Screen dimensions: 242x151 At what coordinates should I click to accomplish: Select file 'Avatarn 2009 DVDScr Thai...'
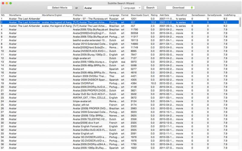pyautogui.click(x=90, y=76)
